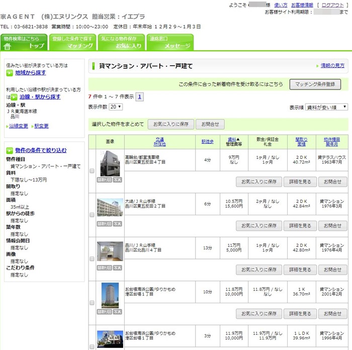
Task: Open photo badge for 11.8万円 お台場 listing
Action: click(x=117, y=312)
